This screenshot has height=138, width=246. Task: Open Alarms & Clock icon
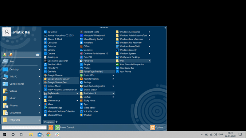tap(45, 39)
